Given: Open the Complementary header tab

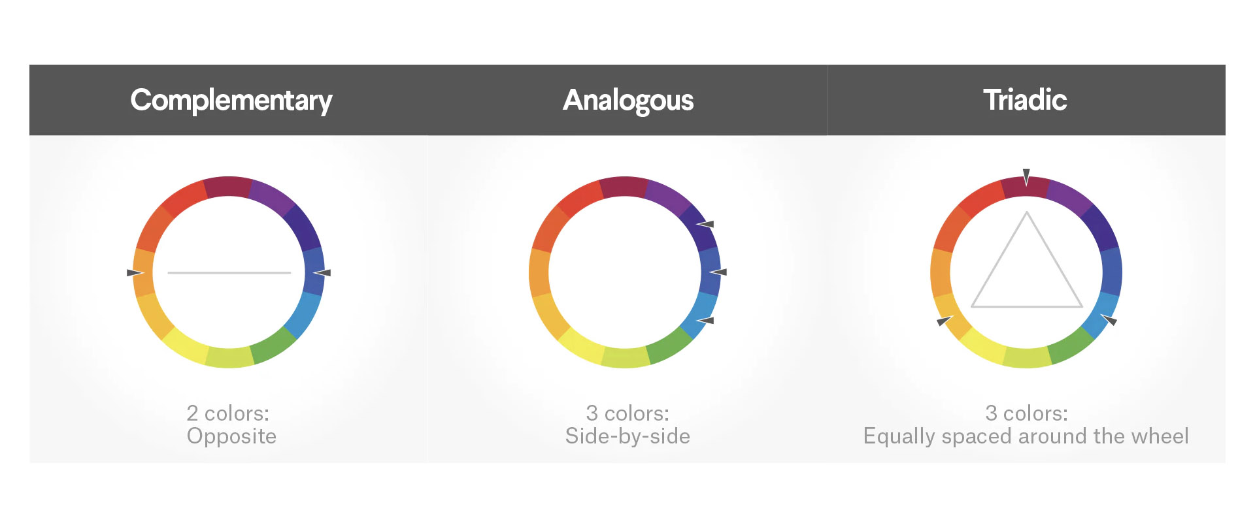Looking at the screenshot, I should point(231,100).
